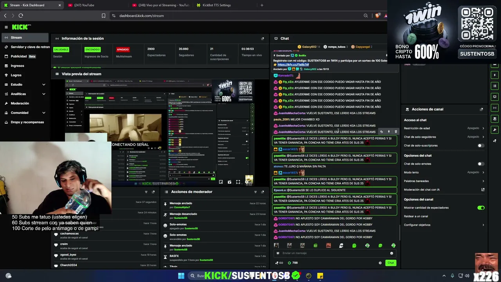Pin the hovered chat message
The width and height of the screenshot is (501, 282).
pos(389,132)
